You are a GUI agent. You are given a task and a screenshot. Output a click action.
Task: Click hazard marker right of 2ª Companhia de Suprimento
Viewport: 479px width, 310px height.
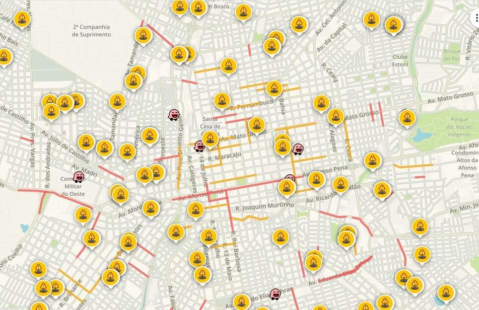click(x=143, y=35)
